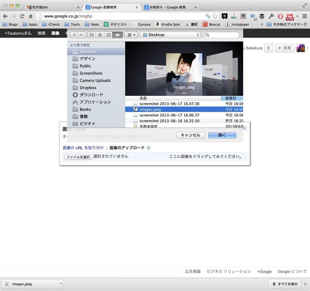The image size is (310, 291).
Task: Click the Hatena bookmark B! extension
Action: (x=253, y=17)
